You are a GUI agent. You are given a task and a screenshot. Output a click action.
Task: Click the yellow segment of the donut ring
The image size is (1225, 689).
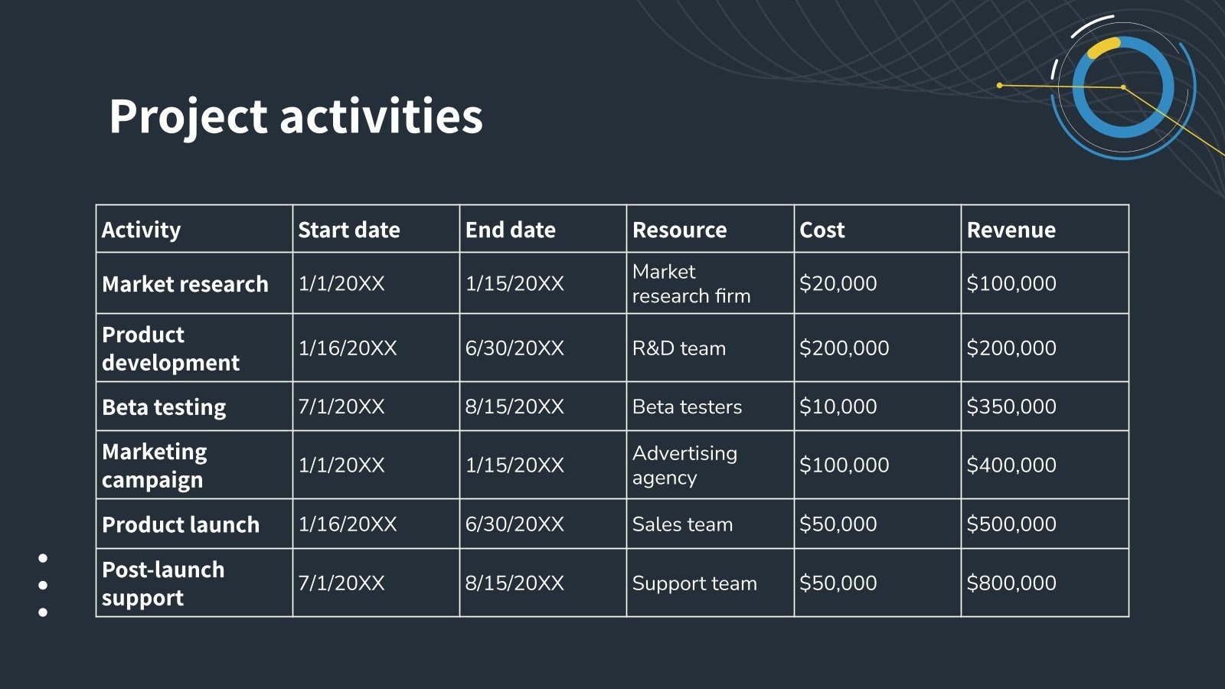click(x=1103, y=47)
